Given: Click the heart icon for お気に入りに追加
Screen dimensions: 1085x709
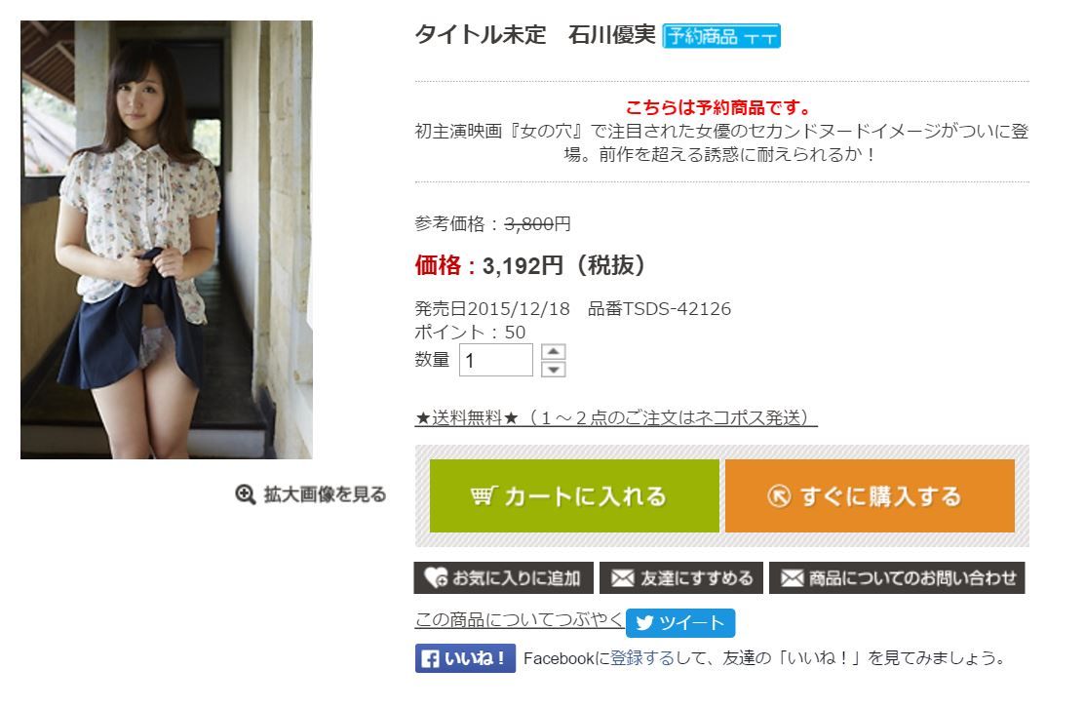Looking at the screenshot, I should coord(436,577).
